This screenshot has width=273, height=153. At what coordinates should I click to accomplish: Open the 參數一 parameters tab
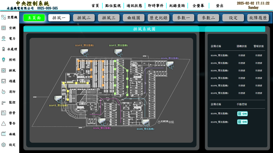(x=183, y=18)
